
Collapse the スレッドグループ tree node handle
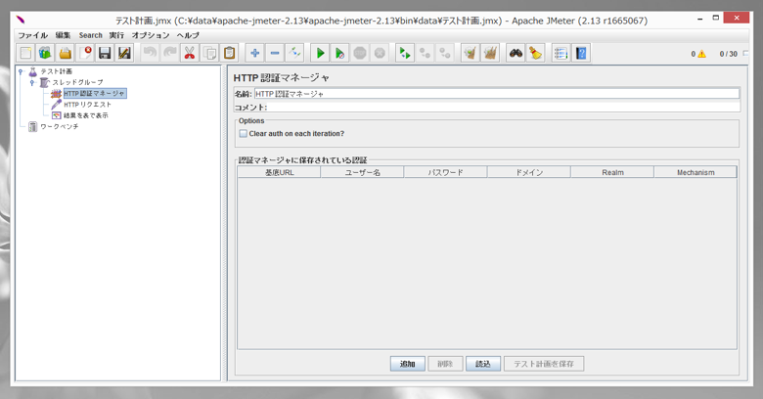[32, 83]
